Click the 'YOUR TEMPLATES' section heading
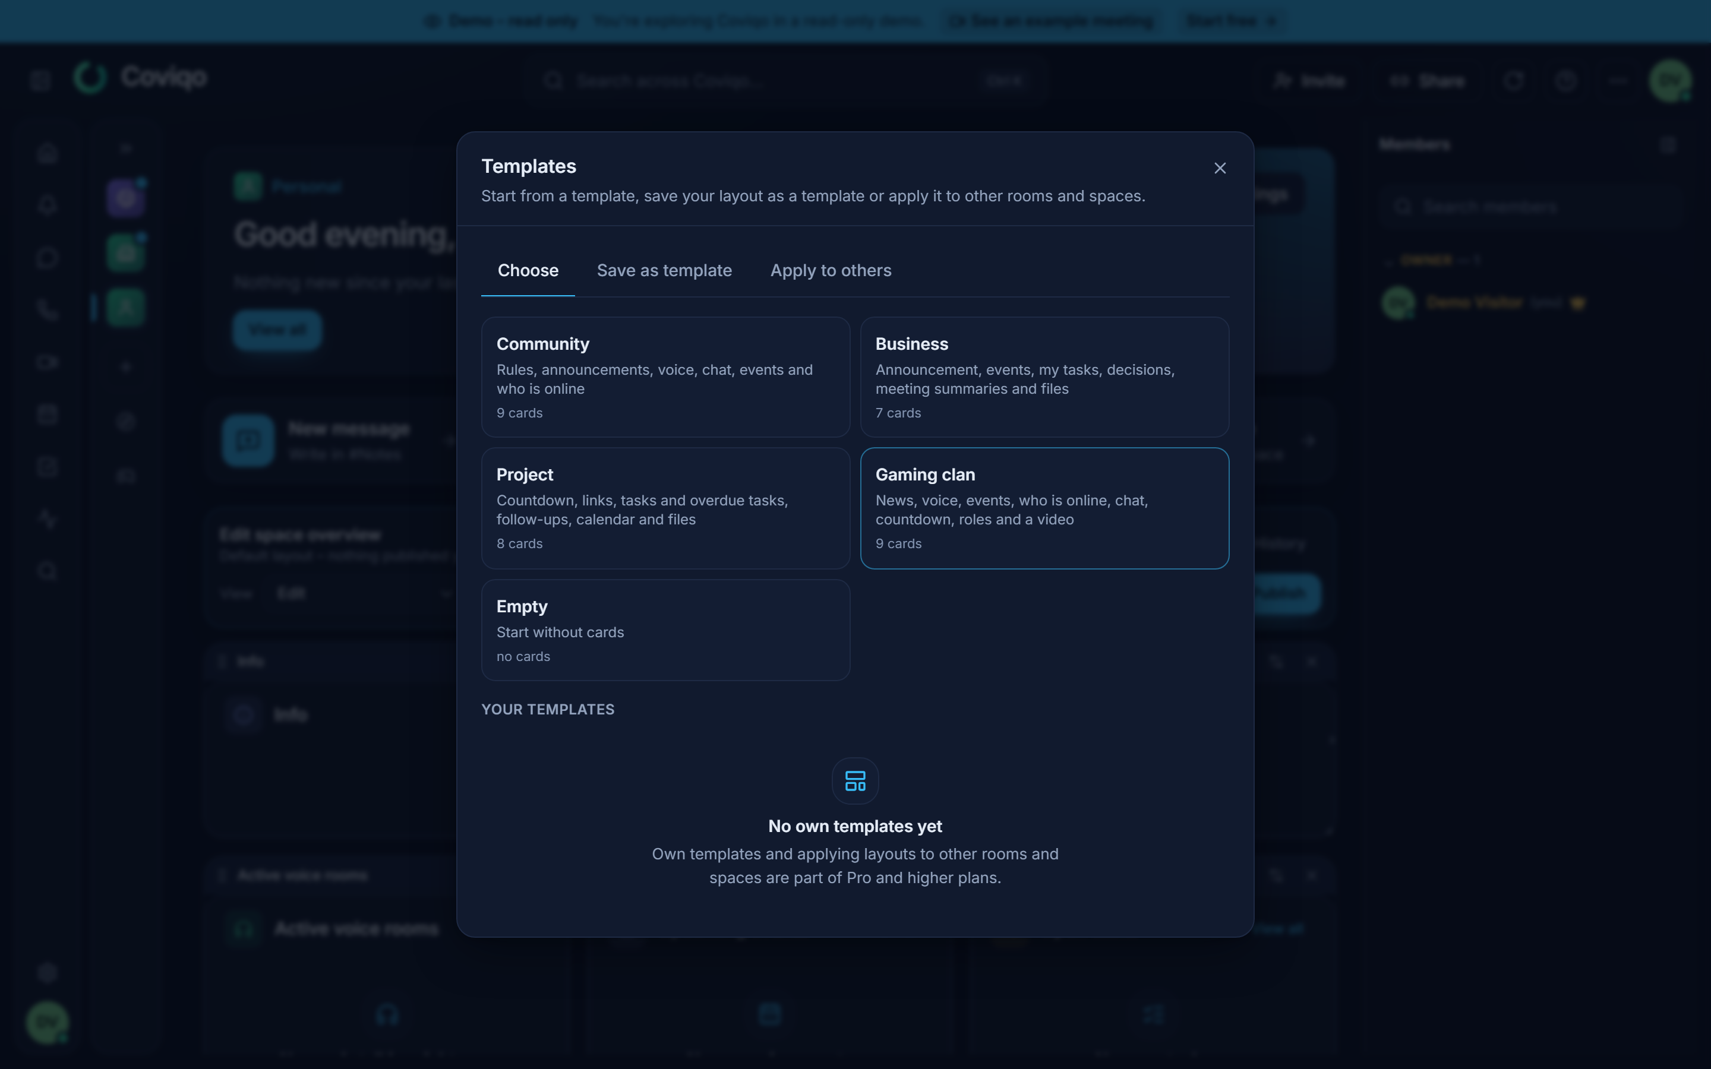Viewport: 1711px width, 1069px height. [548, 709]
